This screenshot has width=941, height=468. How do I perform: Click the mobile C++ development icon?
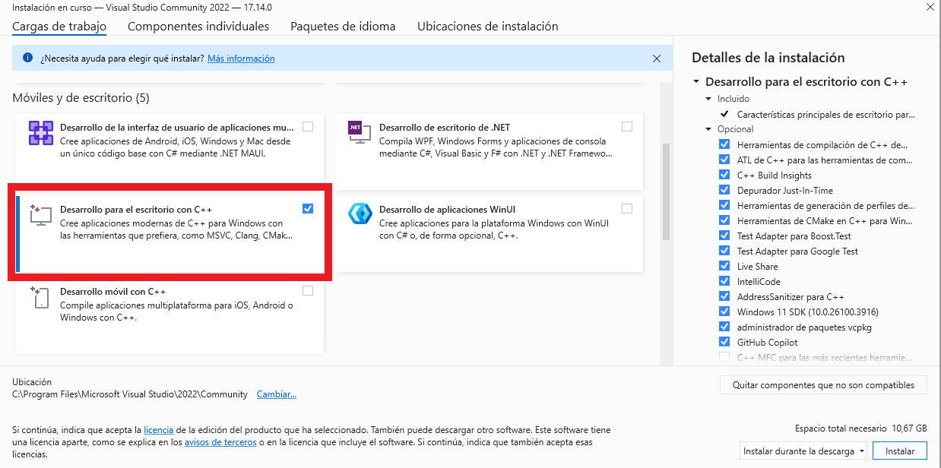[x=40, y=297]
